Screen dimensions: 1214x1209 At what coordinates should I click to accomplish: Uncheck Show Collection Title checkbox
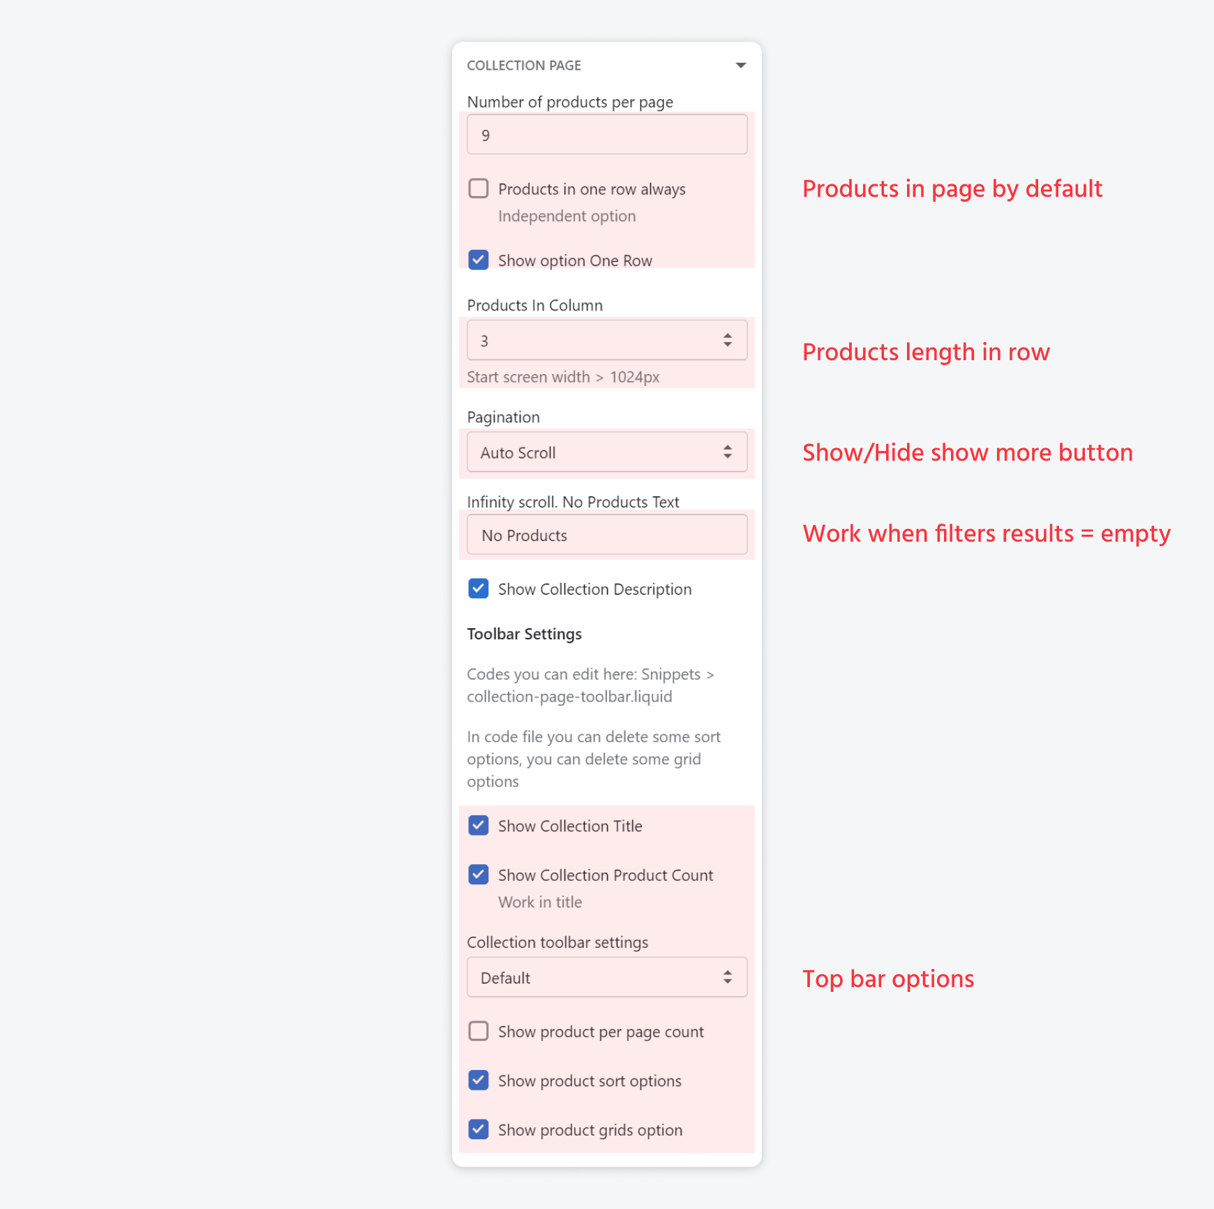[x=479, y=825]
